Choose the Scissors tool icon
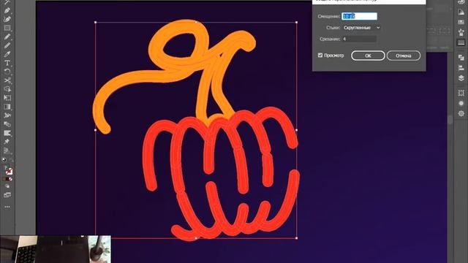 tap(7, 80)
